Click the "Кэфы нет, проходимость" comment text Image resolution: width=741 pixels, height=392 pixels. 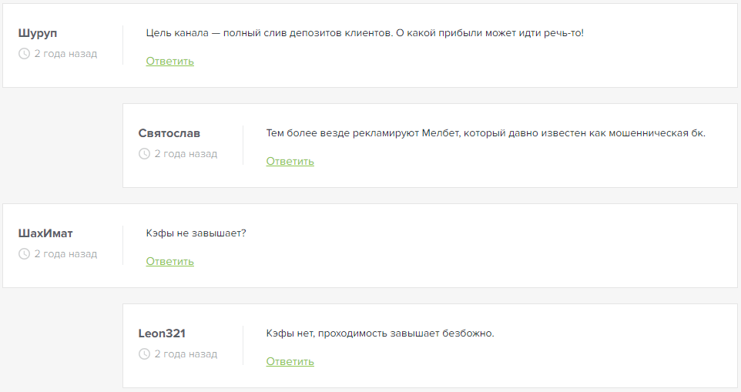380,333
